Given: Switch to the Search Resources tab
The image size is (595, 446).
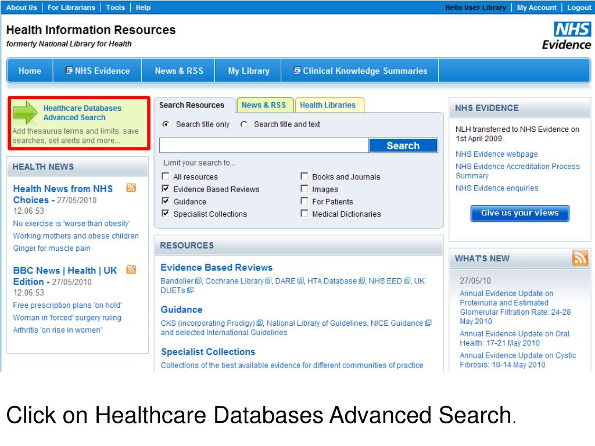Looking at the screenshot, I should click(192, 105).
